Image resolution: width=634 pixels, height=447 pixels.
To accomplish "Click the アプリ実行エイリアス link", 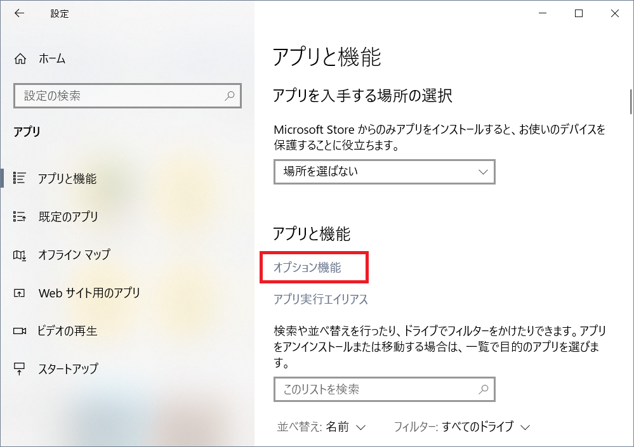I will pyautogui.click(x=320, y=299).
